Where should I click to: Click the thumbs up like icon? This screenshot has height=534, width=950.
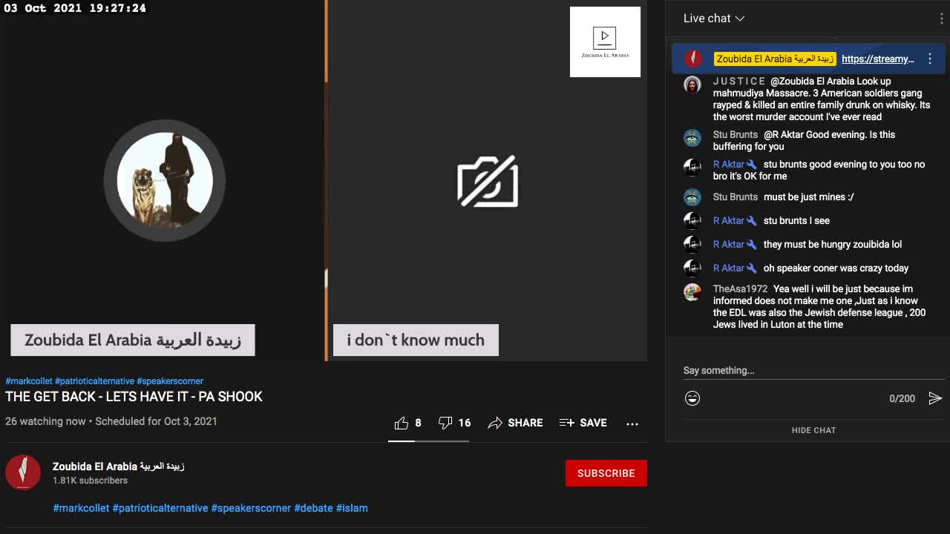point(402,423)
